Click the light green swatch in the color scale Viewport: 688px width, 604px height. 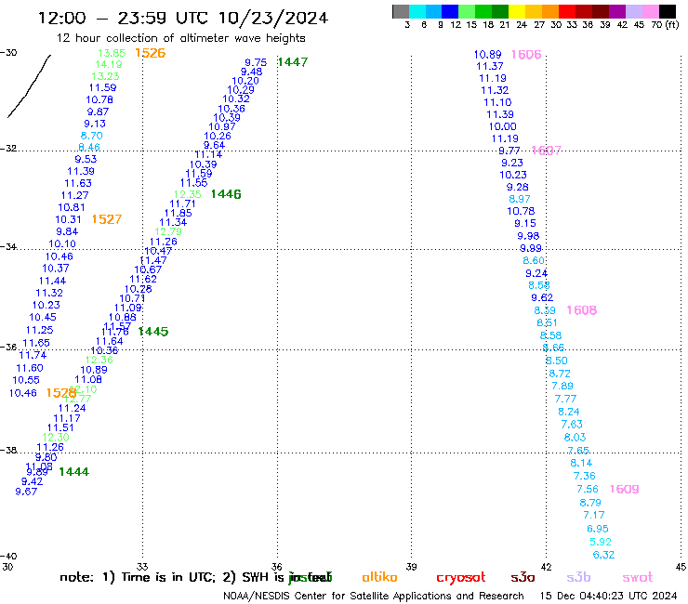[468, 11]
